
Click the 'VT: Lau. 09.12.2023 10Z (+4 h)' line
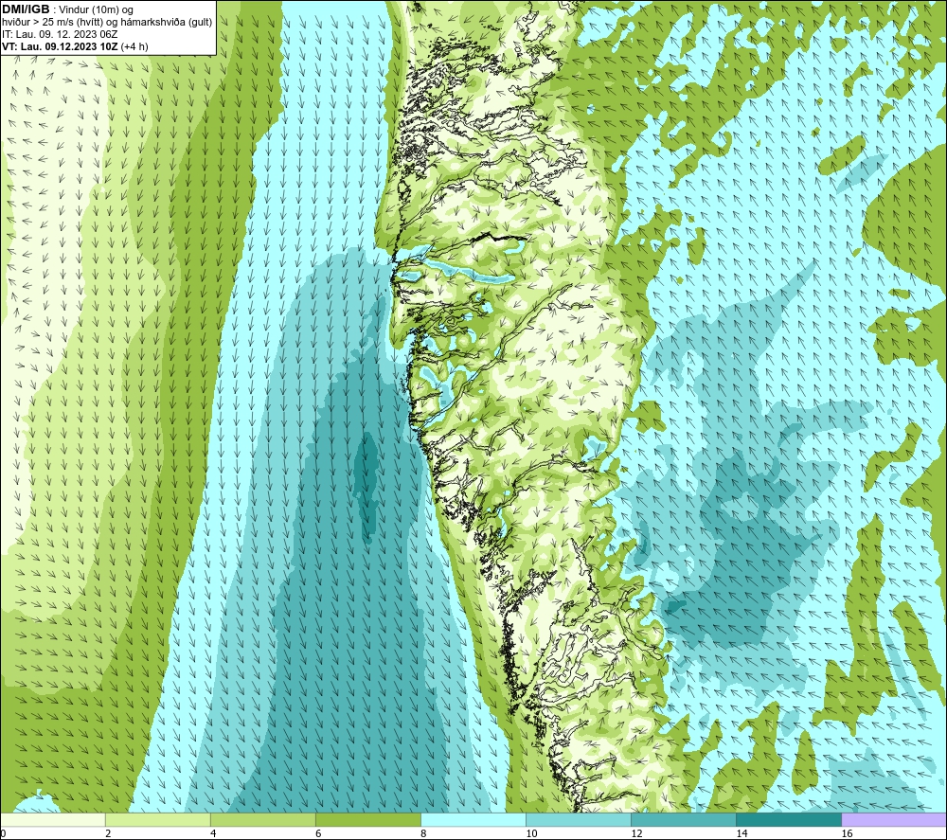(x=75, y=46)
